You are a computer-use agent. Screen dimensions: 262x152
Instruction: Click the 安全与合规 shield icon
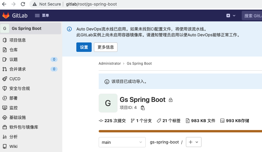click(5, 88)
